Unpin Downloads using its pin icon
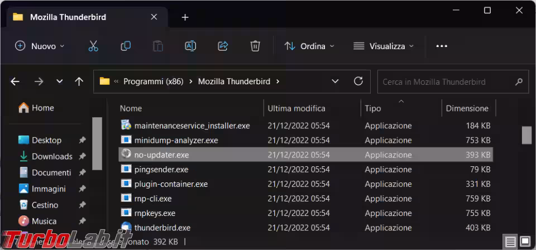The height and width of the screenshot is (250, 536). click(83, 156)
